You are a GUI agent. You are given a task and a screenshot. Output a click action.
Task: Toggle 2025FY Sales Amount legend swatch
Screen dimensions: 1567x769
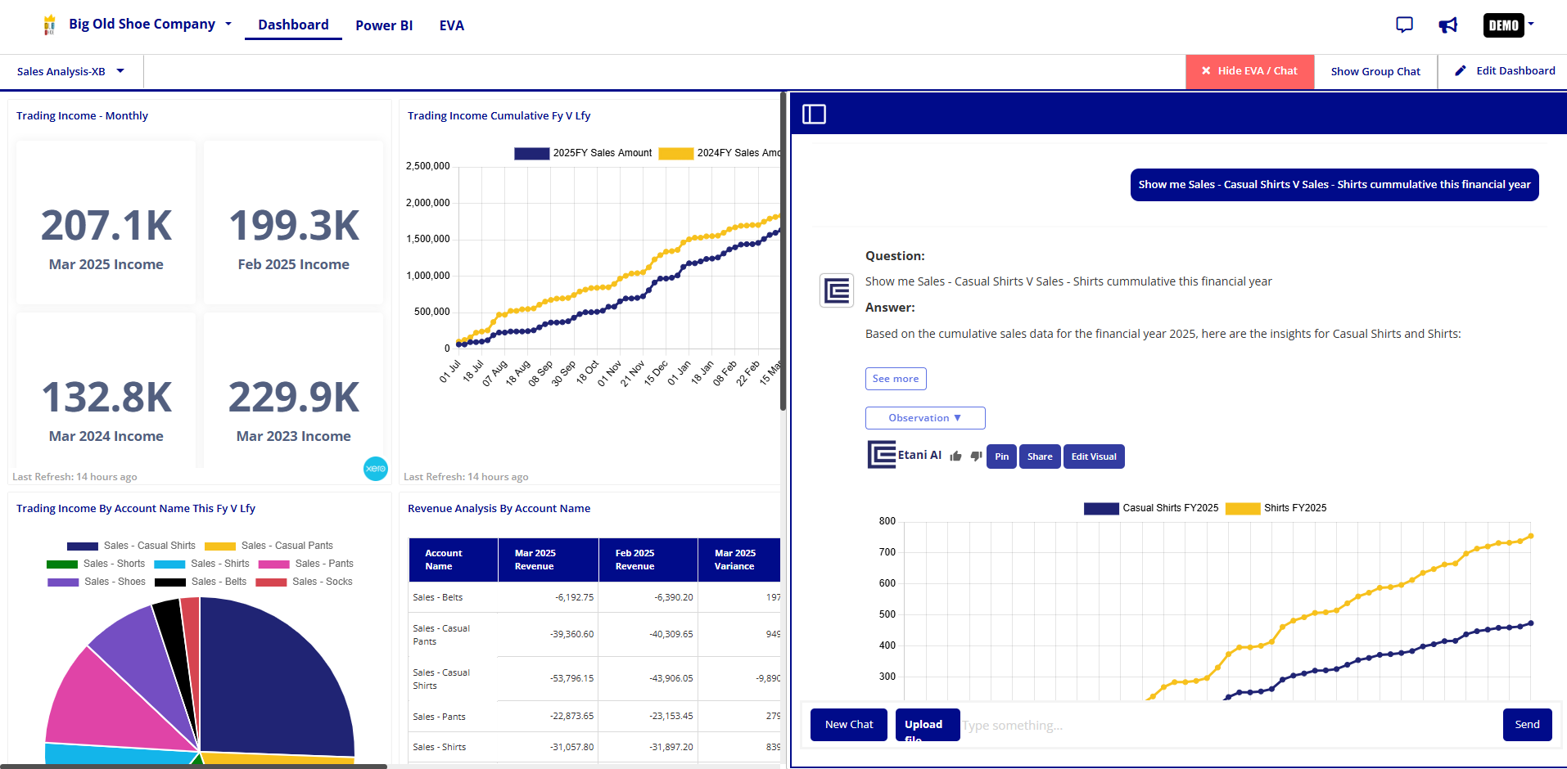[x=531, y=153]
